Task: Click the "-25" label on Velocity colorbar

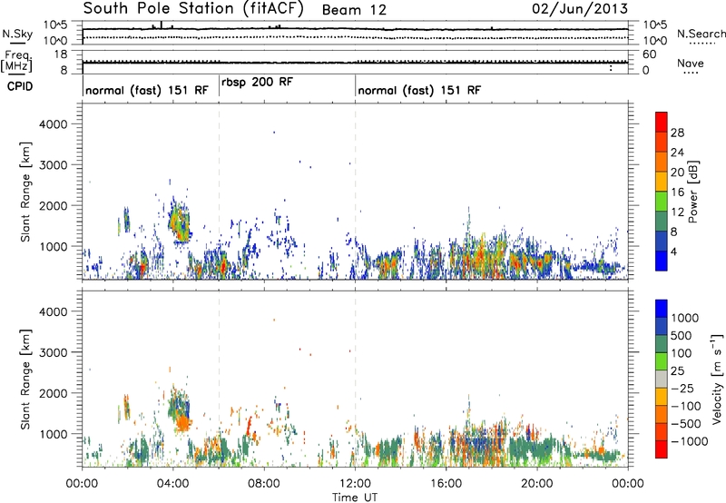Action: pos(682,389)
